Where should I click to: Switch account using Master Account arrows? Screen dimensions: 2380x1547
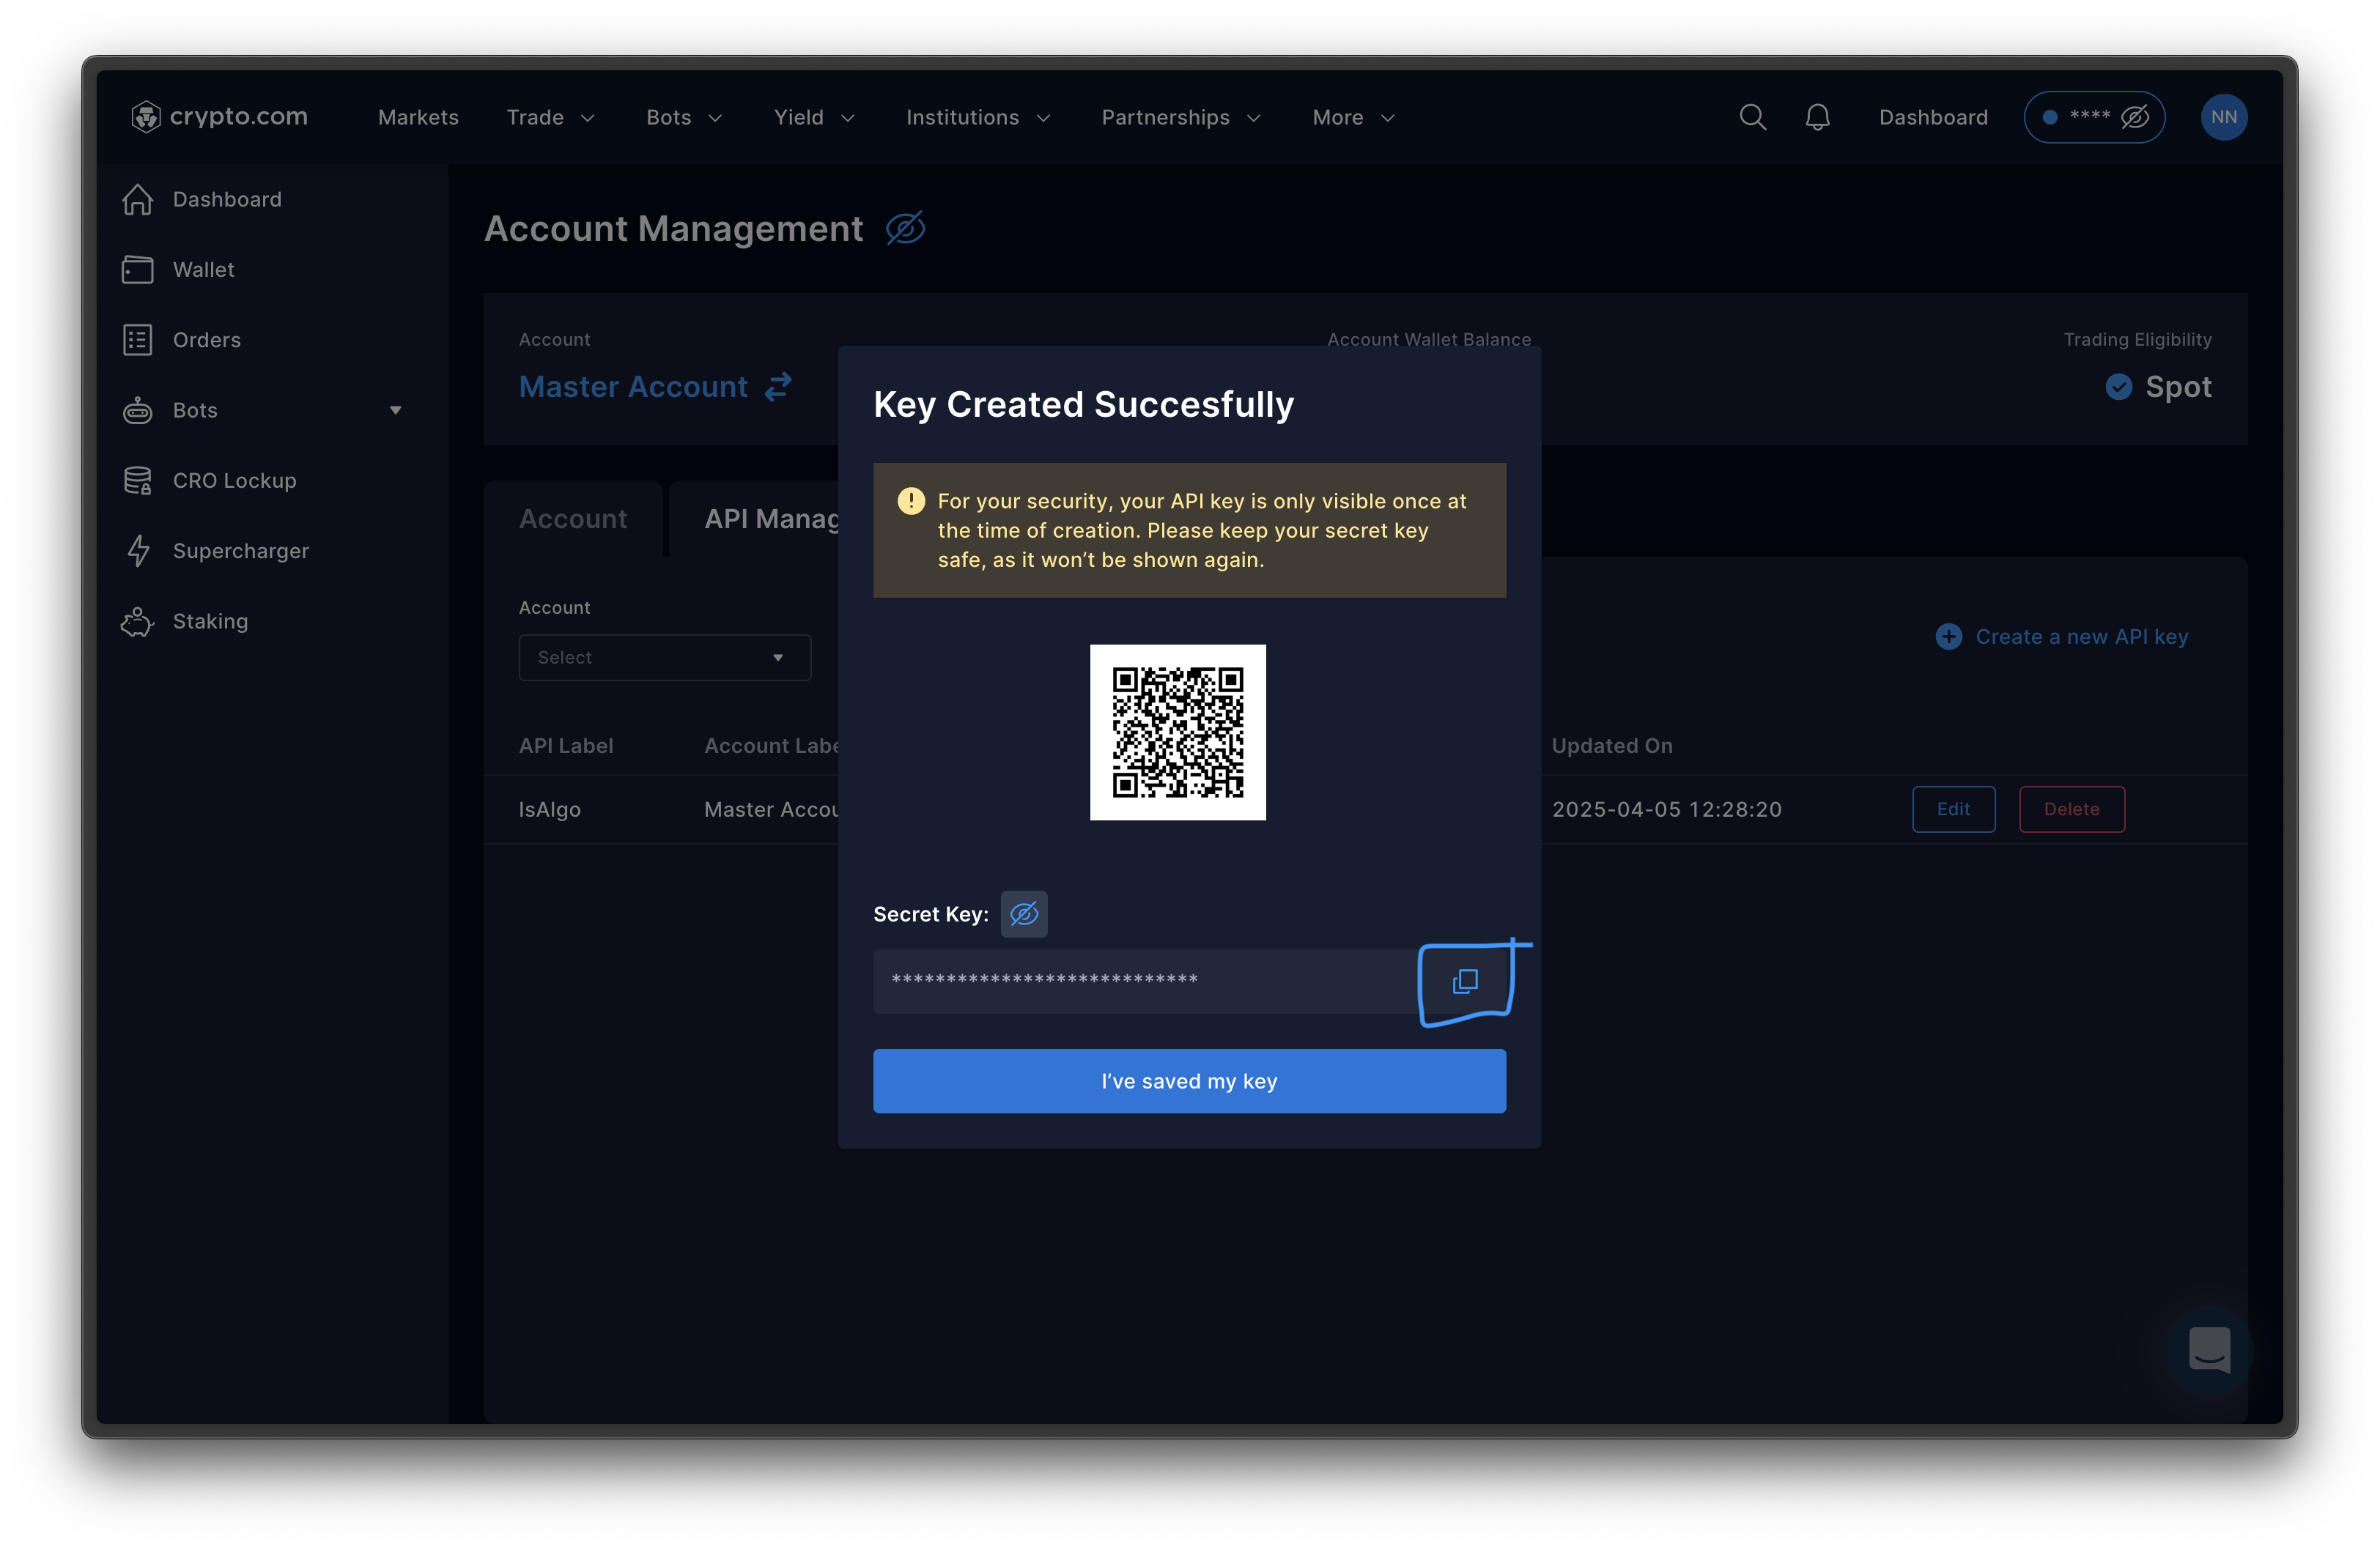click(x=779, y=387)
